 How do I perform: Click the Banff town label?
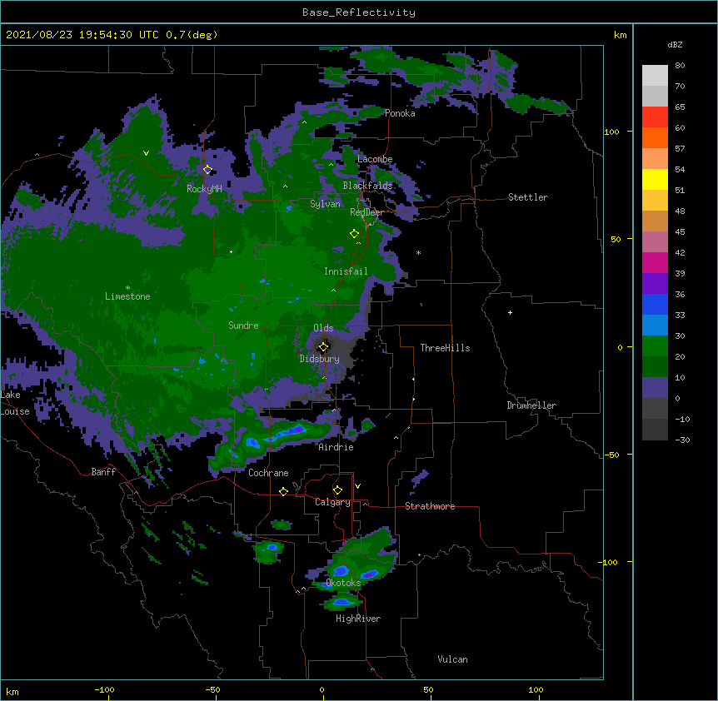point(103,472)
